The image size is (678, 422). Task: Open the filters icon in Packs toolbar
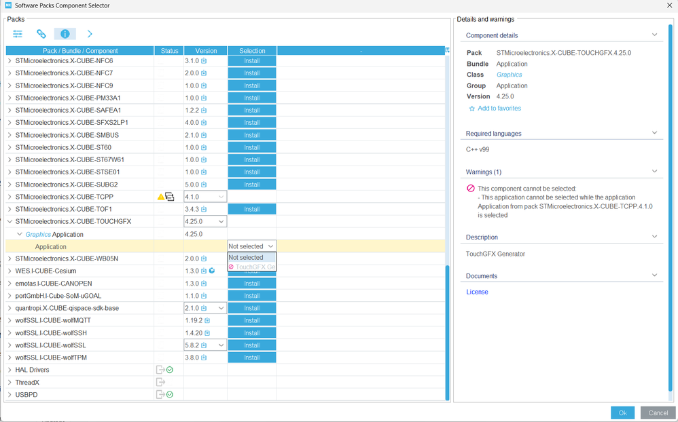18,34
